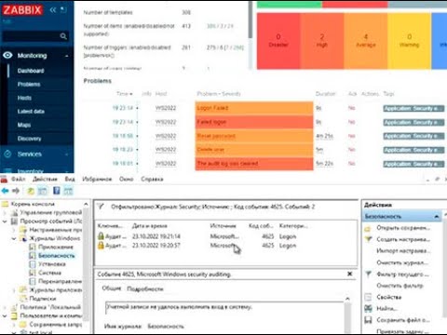Image resolution: width=447 pixels, height=335 pixels.
Task: Sort problems by Time column
Action: [124, 94]
